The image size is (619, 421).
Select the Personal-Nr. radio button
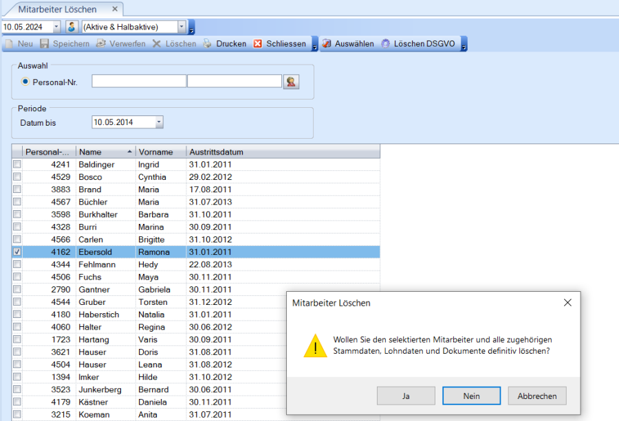tap(25, 82)
